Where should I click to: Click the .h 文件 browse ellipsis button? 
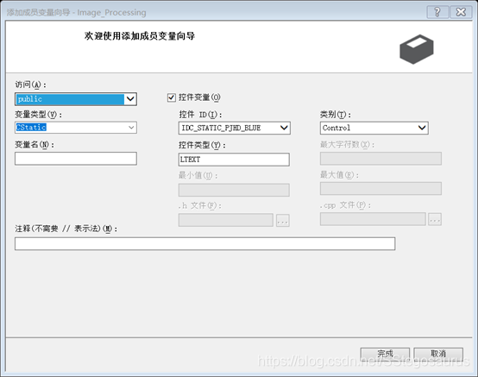coord(283,220)
